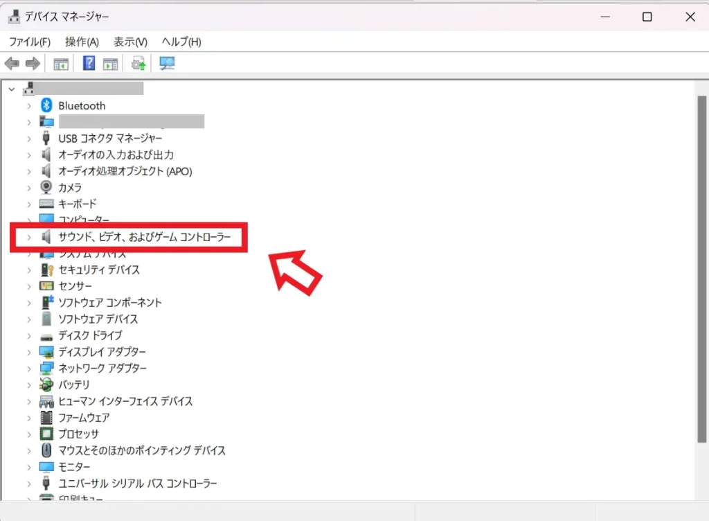Click the Back arrow toolbar button

point(12,63)
